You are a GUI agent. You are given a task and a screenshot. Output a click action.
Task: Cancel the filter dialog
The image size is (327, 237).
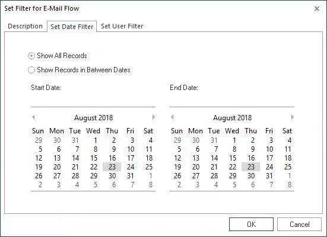pyautogui.click(x=299, y=225)
